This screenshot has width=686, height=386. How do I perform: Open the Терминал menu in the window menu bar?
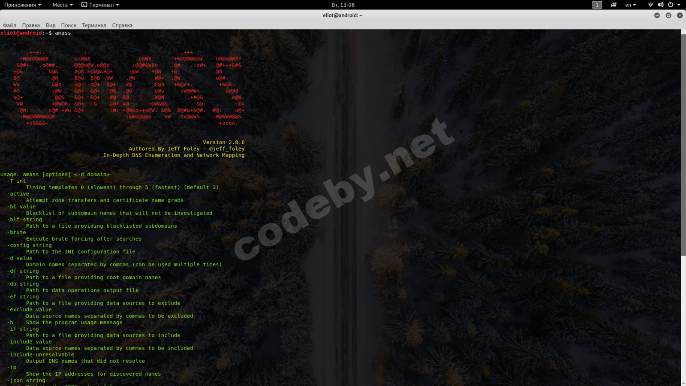pos(94,25)
